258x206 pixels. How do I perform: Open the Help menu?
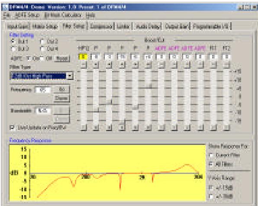[x=90, y=15]
